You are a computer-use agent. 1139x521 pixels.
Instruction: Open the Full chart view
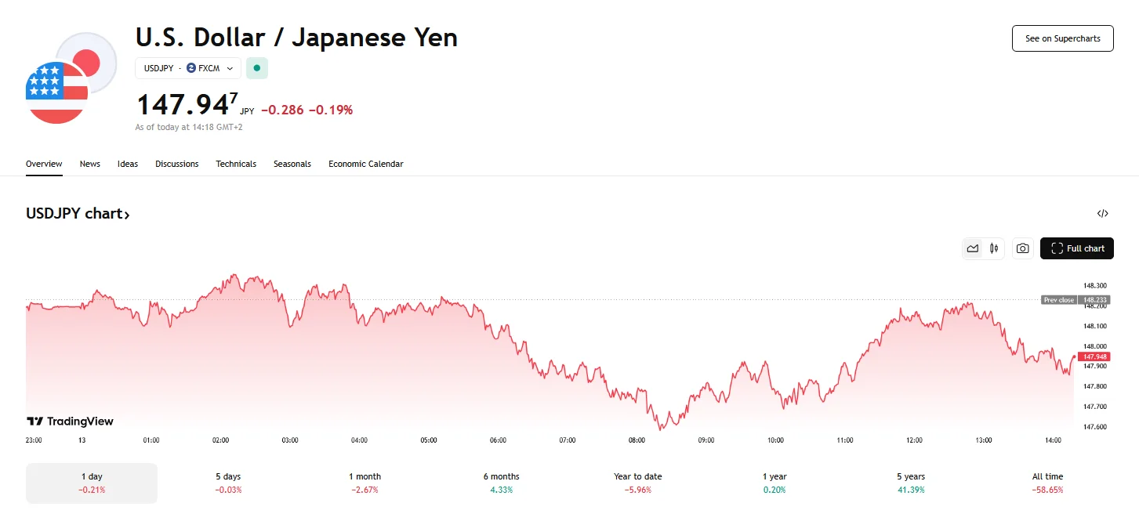(1076, 248)
